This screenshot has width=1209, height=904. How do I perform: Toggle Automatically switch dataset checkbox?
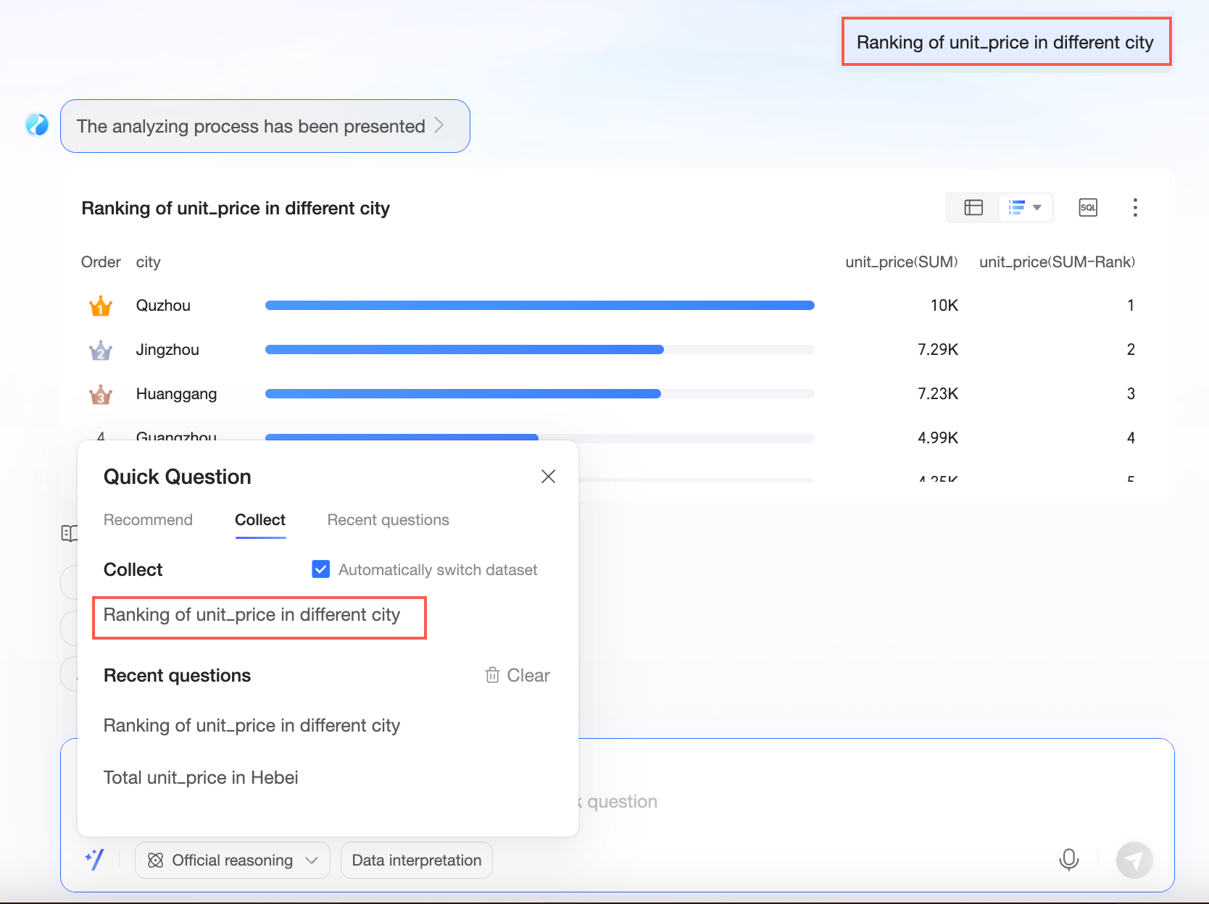click(x=321, y=569)
